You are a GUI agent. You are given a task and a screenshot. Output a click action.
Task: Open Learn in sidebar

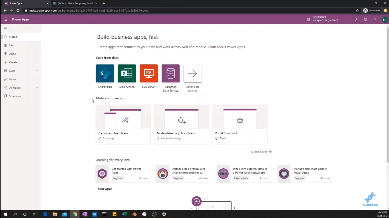point(21,45)
